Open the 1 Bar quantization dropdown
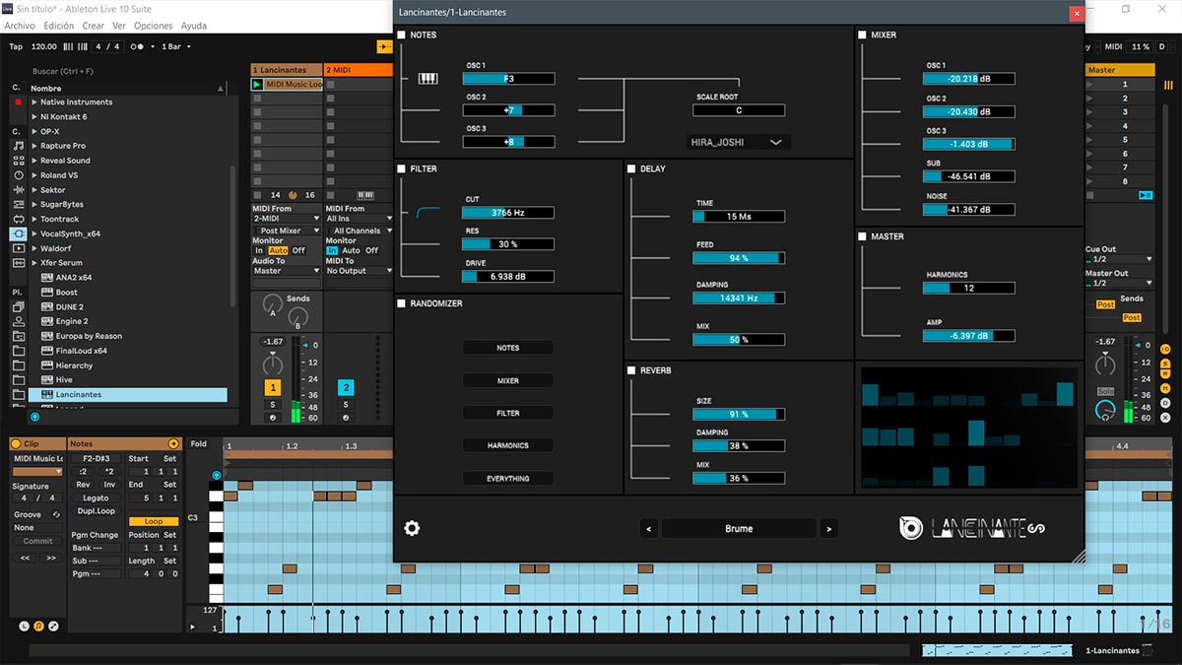1182x665 pixels. [x=175, y=46]
